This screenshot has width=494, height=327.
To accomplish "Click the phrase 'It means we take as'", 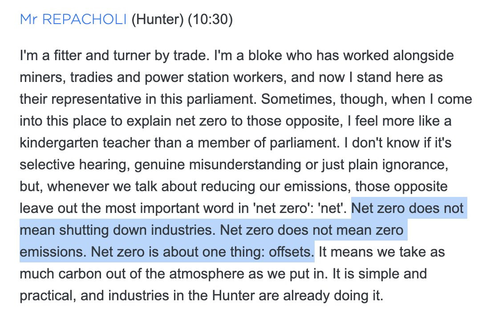I will [381, 252].
